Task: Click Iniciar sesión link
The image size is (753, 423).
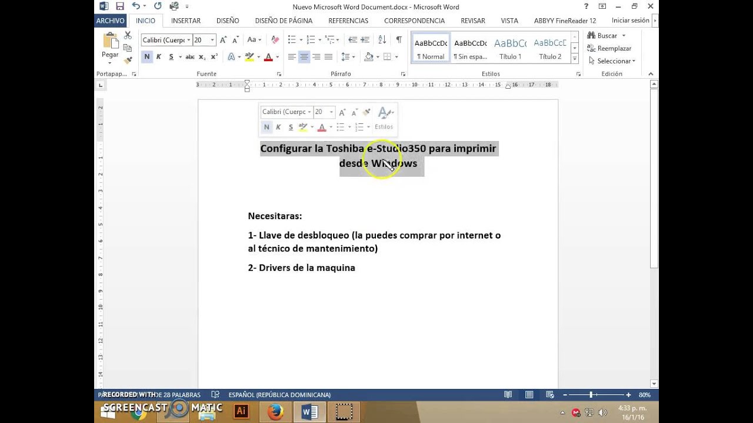Action: 631,21
